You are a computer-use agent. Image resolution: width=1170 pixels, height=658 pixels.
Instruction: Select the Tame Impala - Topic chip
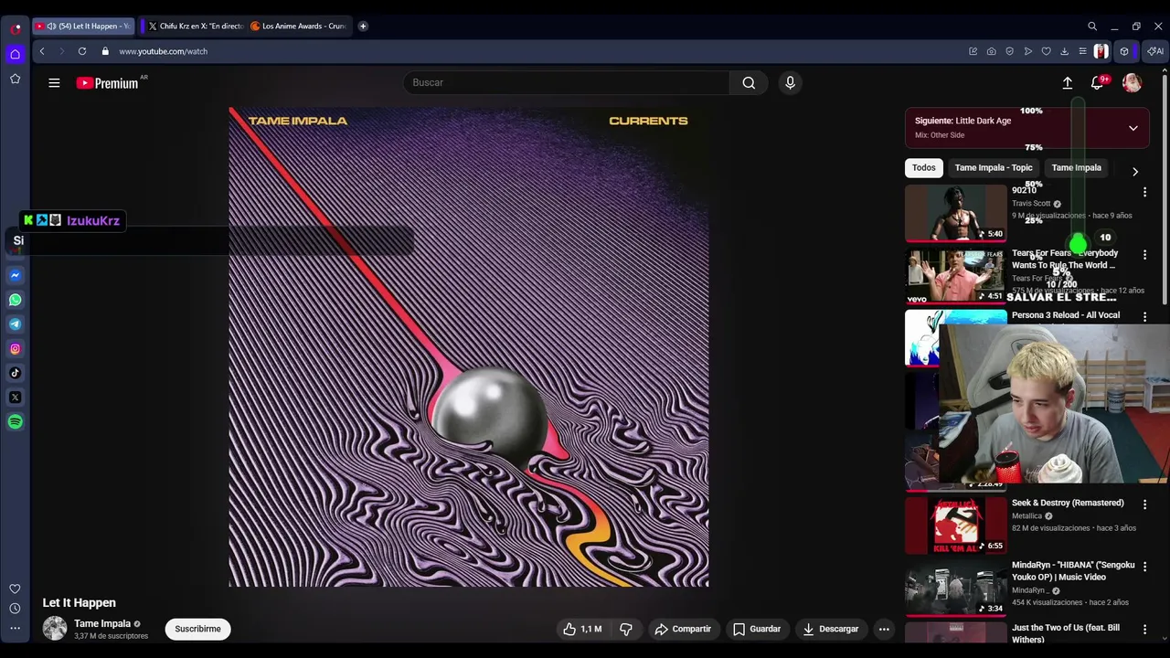point(994,168)
